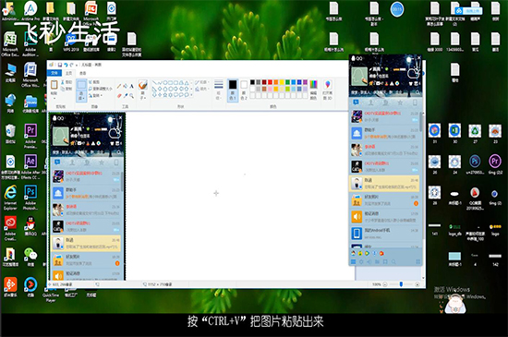This screenshot has width=508, height=337.
Task: Open Paint 3D from the ribbon
Action: (x=328, y=90)
